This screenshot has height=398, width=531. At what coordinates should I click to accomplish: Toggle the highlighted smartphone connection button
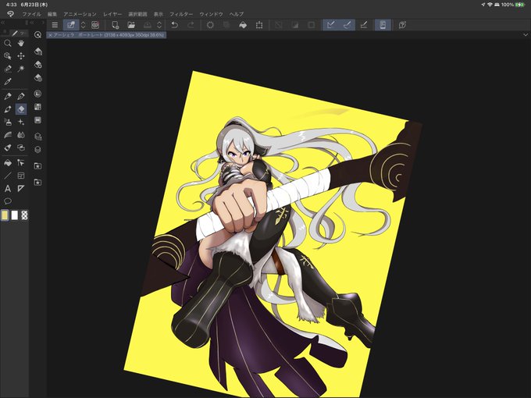383,25
